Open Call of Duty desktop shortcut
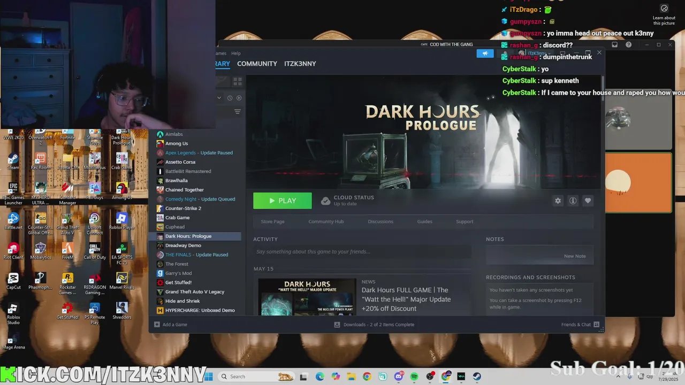685x385 pixels. coord(94,251)
